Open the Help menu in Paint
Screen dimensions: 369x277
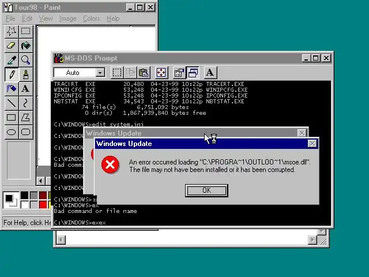113,18
